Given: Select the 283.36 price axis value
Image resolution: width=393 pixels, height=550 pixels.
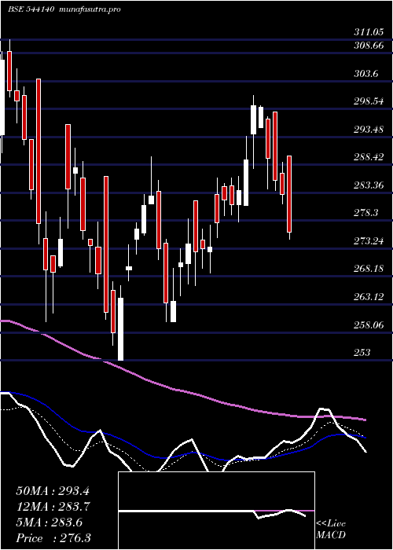Looking at the screenshot, I should (369, 185).
